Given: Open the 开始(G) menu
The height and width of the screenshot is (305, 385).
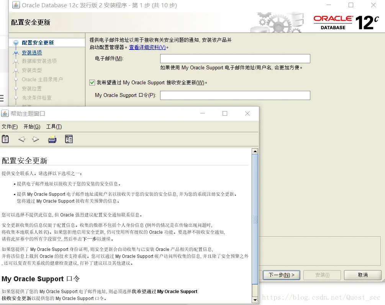Looking at the screenshot, I should point(32,127).
